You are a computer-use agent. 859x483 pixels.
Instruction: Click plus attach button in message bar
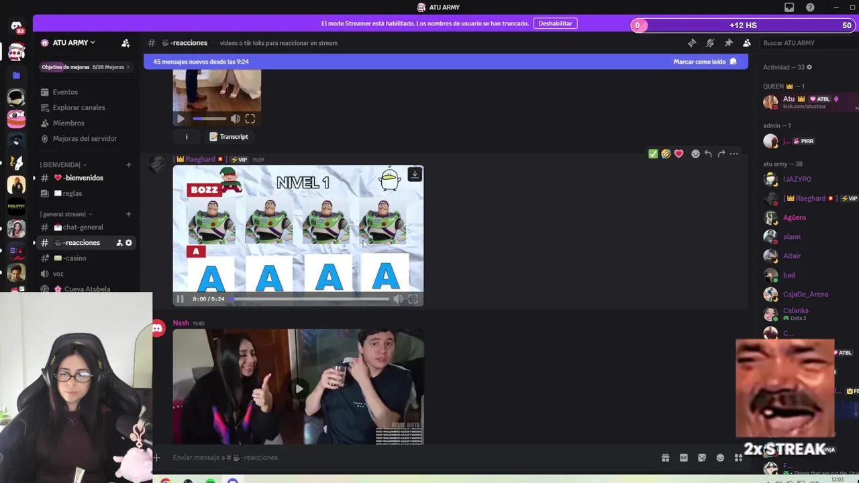pyautogui.click(x=156, y=458)
